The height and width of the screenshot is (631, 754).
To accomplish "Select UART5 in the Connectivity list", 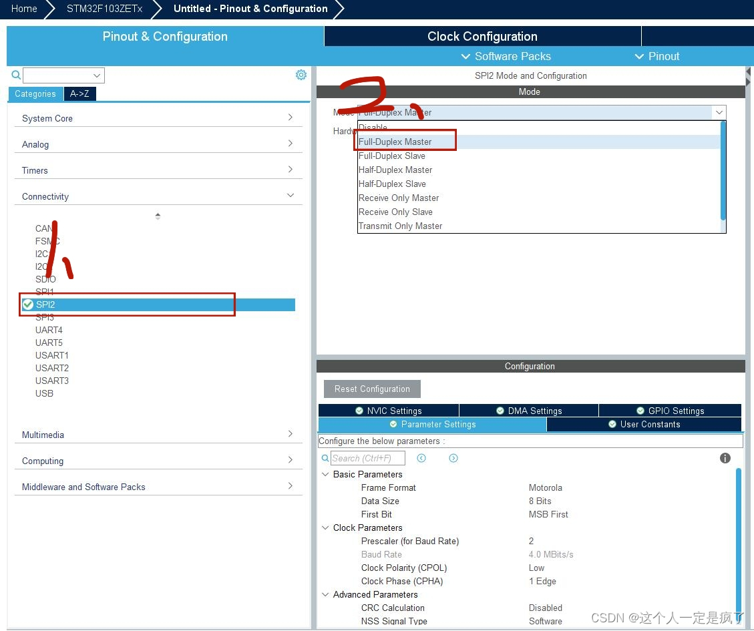I will [x=49, y=343].
